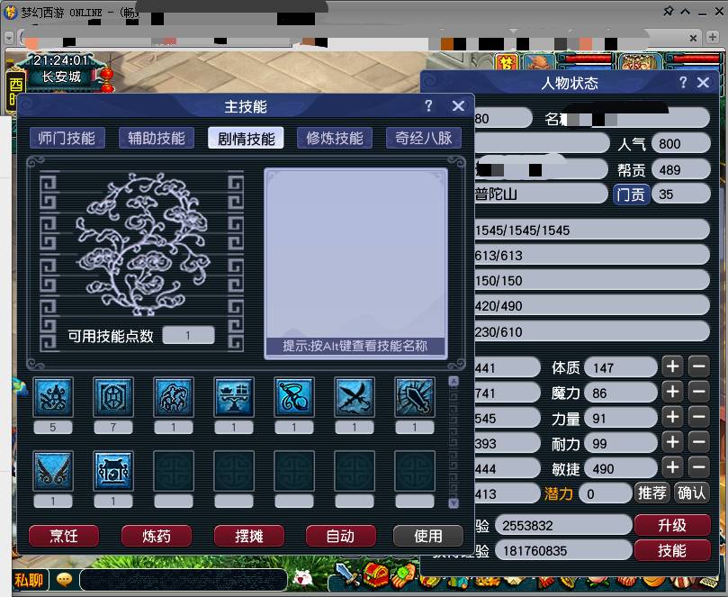Click the skill list scroll-down arrow

pyautogui.click(x=454, y=502)
